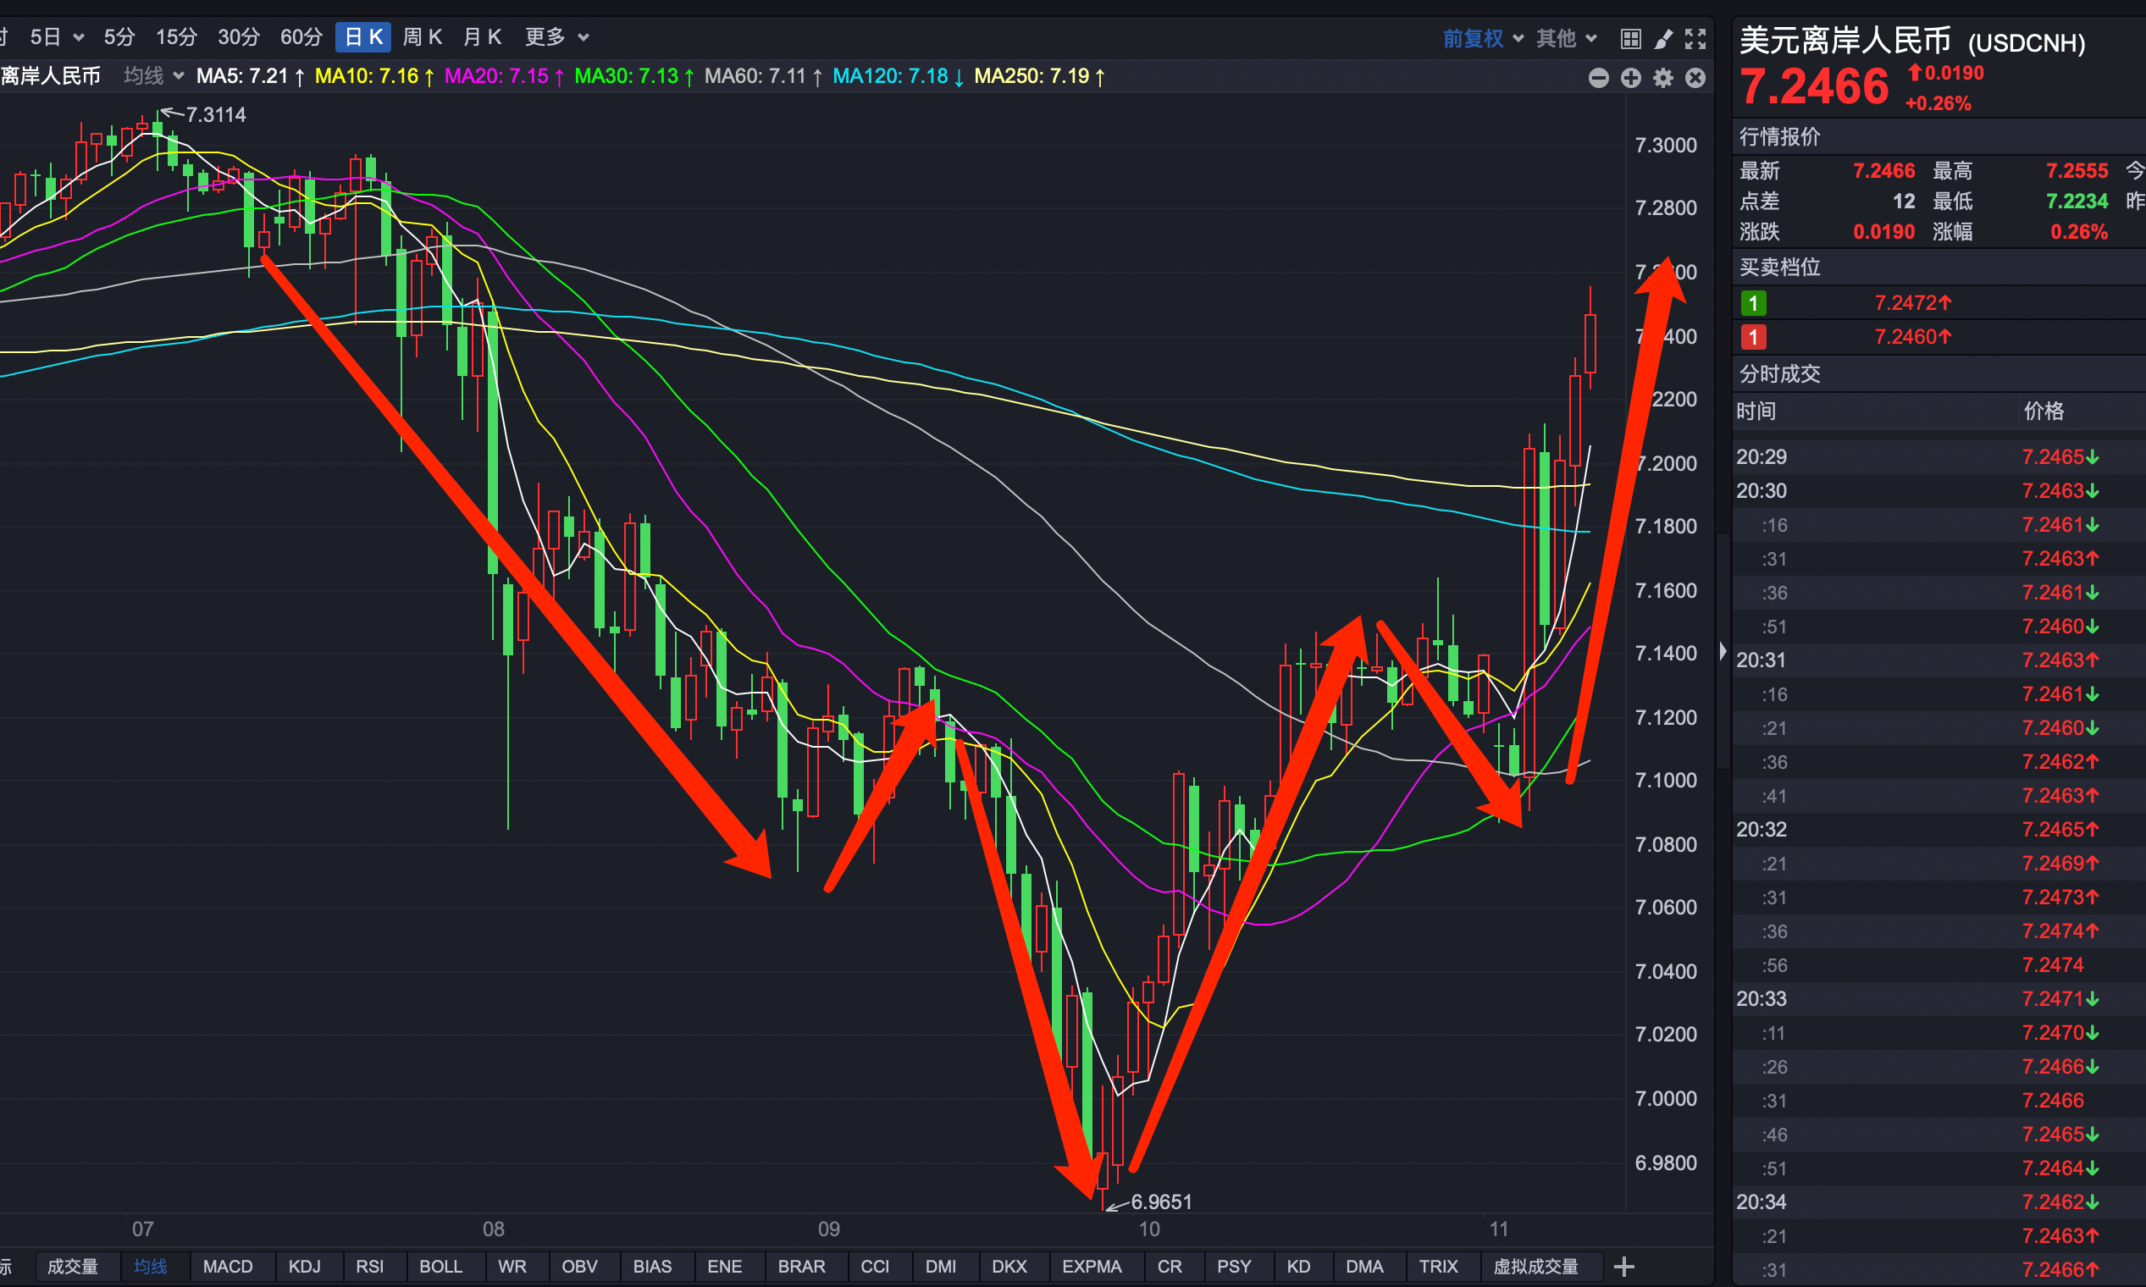The width and height of the screenshot is (2146, 1287).
Task: Toggle the 成交量 volume indicator
Action: point(72,1266)
